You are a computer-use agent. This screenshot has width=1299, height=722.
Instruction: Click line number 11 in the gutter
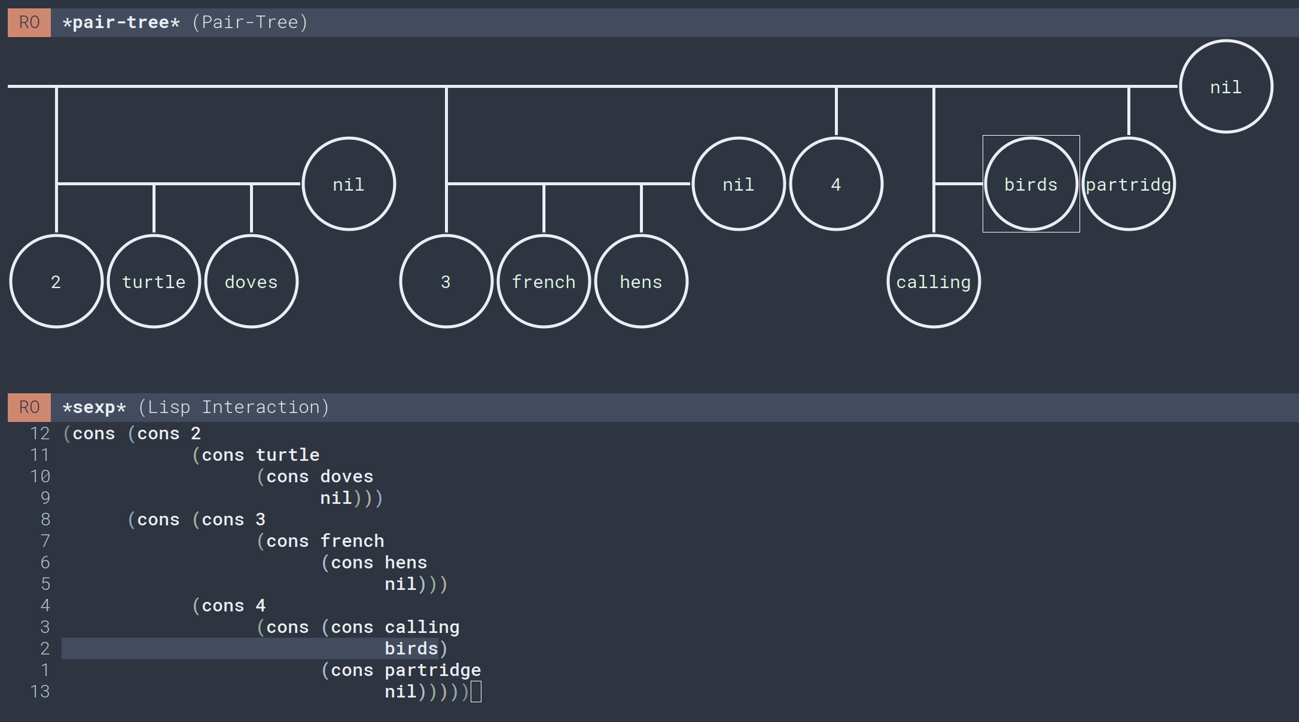pyautogui.click(x=40, y=455)
